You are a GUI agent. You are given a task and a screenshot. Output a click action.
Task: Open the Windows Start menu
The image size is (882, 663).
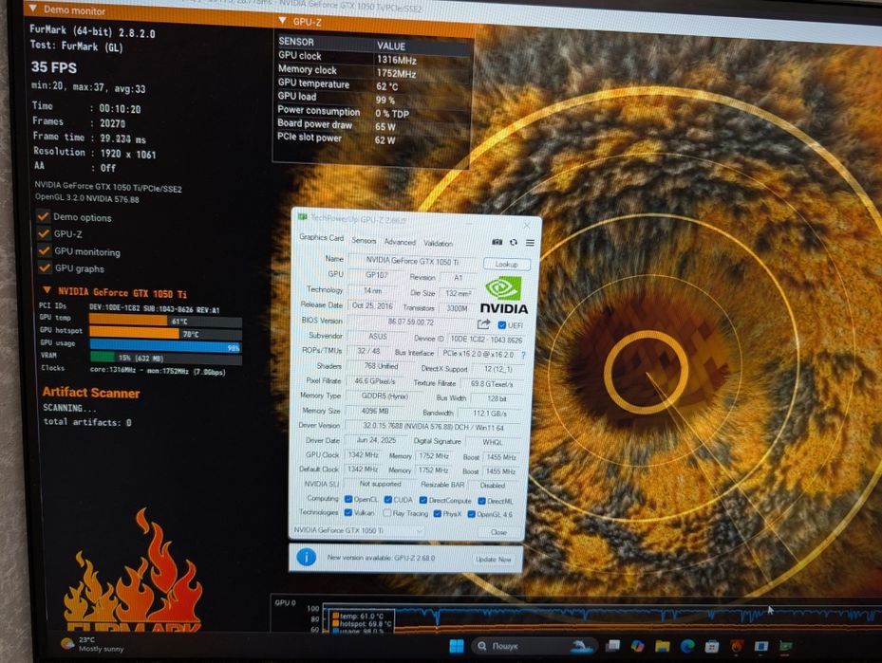[x=457, y=646]
